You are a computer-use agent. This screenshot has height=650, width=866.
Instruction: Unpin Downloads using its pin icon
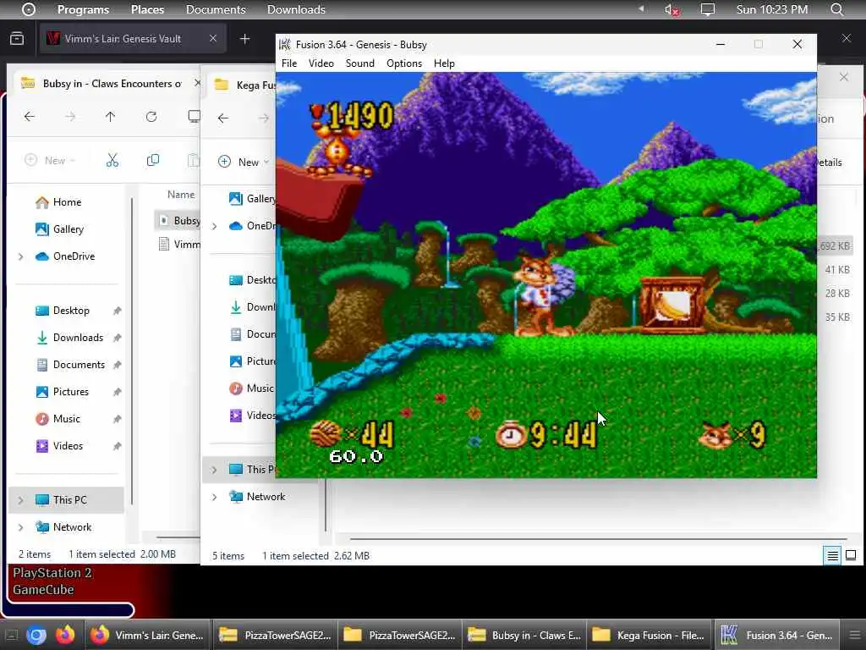[117, 338]
